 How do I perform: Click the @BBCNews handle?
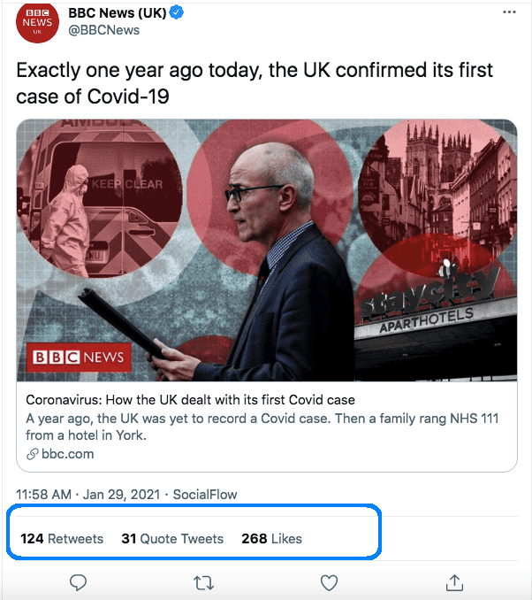[103, 30]
